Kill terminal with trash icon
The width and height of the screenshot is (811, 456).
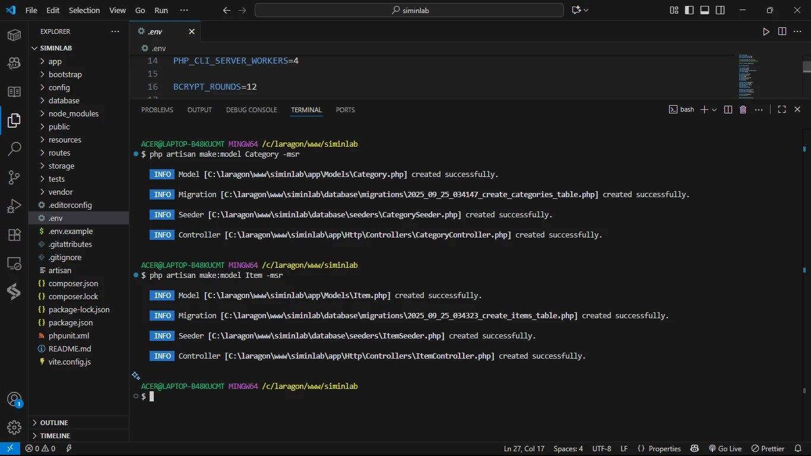743,110
